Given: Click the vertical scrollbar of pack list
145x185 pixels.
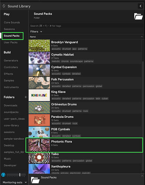Looking at the screenshot, I should pyautogui.click(x=143, y=116).
